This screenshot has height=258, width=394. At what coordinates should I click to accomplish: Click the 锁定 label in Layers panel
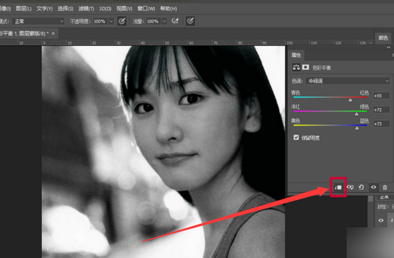tap(383, 207)
